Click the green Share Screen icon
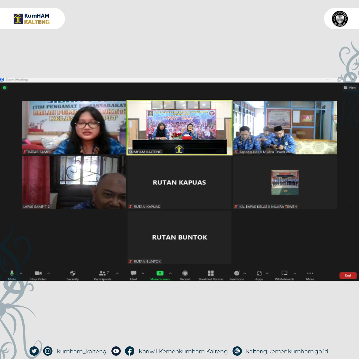Screen dimensions: 359x359 pyautogui.click(x=160, y=273)
